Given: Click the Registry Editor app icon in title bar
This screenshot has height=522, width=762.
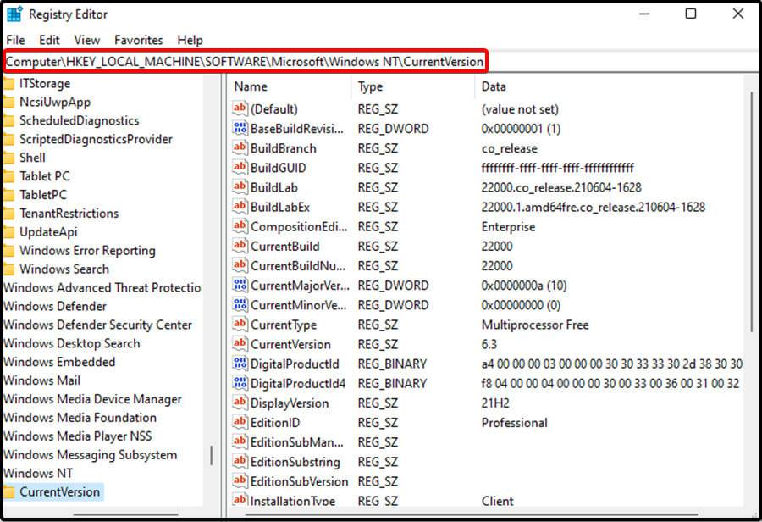Looking at the screenshot, I should (x=14, y=14).
